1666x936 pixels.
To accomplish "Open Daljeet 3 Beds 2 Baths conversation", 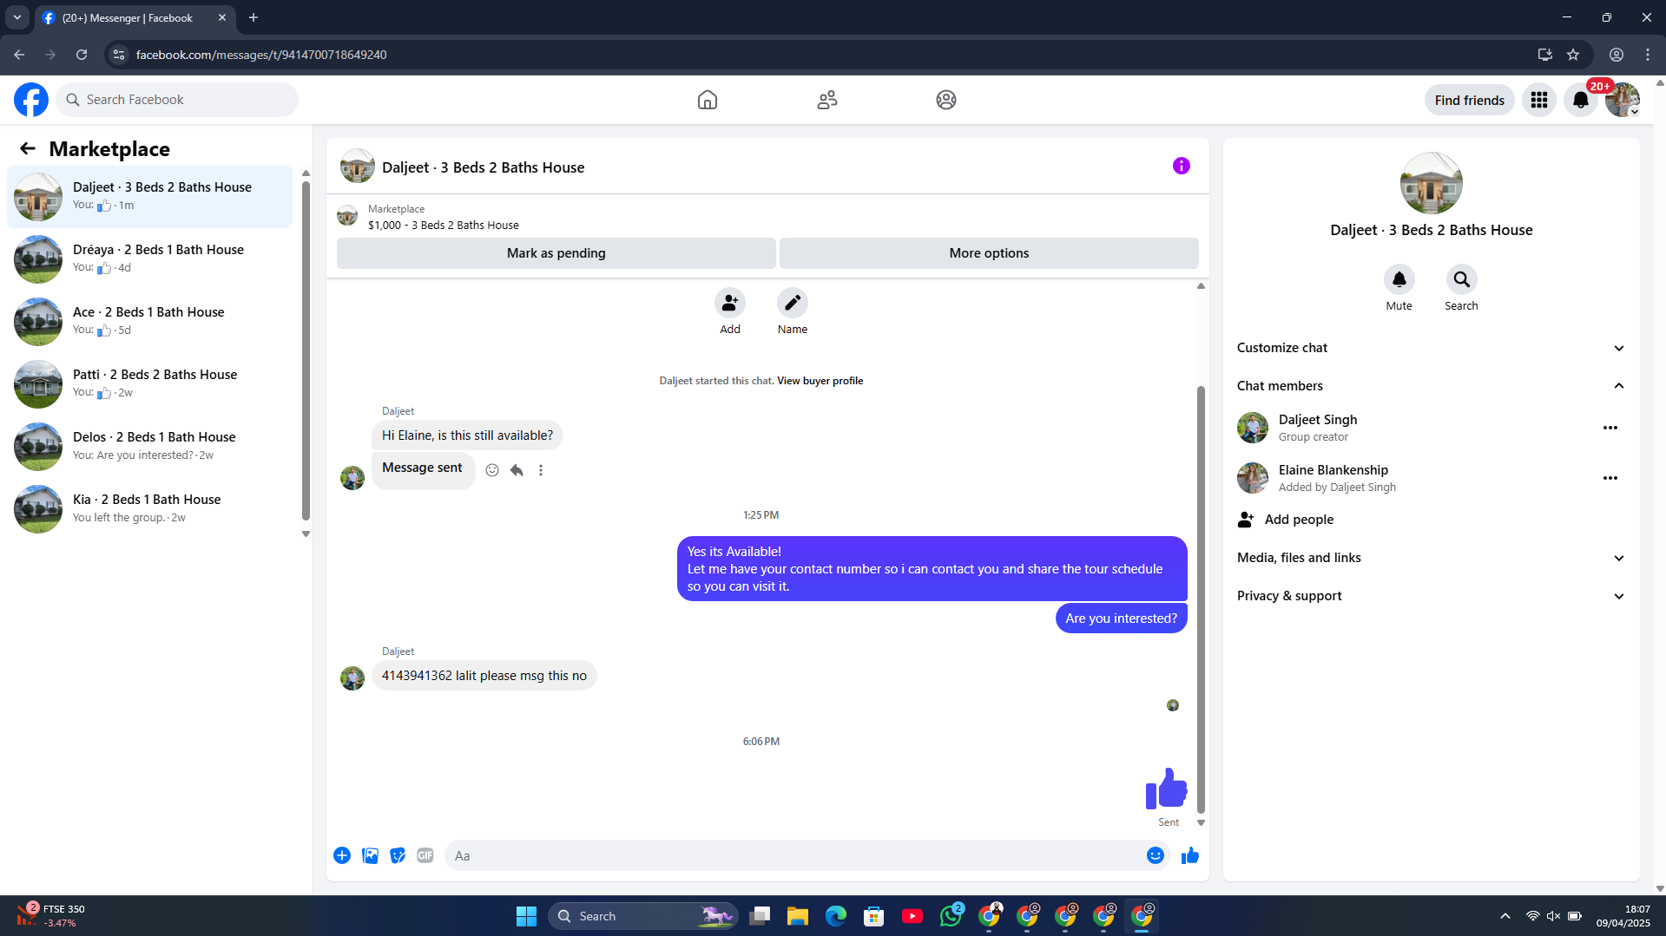I will click(150, 197).
